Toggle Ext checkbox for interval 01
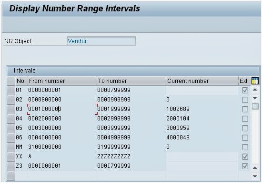 [x=245, y=91]
